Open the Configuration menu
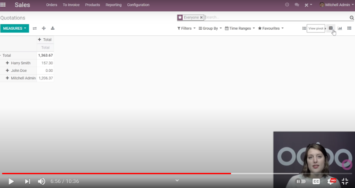 [x=138, y=5]
